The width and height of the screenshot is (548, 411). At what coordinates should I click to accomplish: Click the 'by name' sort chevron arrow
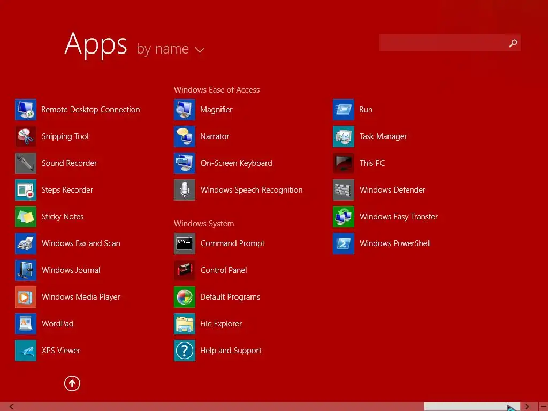point(200,50)
